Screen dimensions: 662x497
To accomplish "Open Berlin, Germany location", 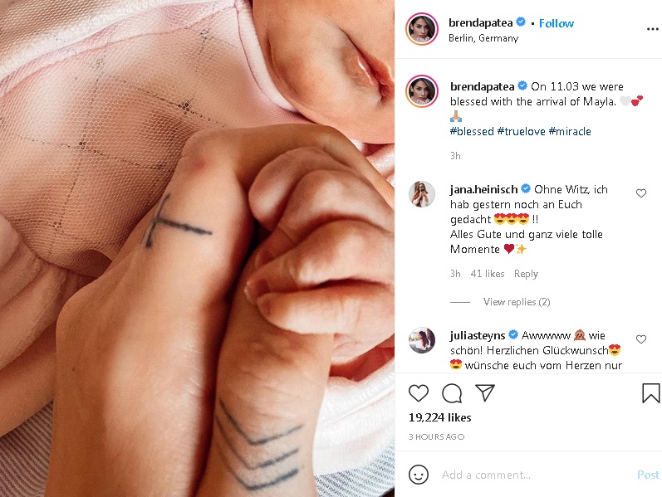I will tap(483, 38).
